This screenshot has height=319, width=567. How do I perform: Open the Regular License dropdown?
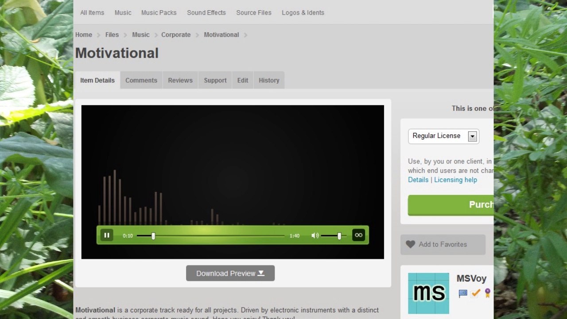click(443, 136)
